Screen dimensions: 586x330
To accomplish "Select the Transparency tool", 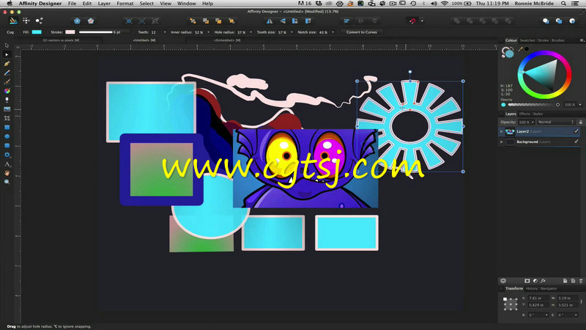I will tap(7, 100).
